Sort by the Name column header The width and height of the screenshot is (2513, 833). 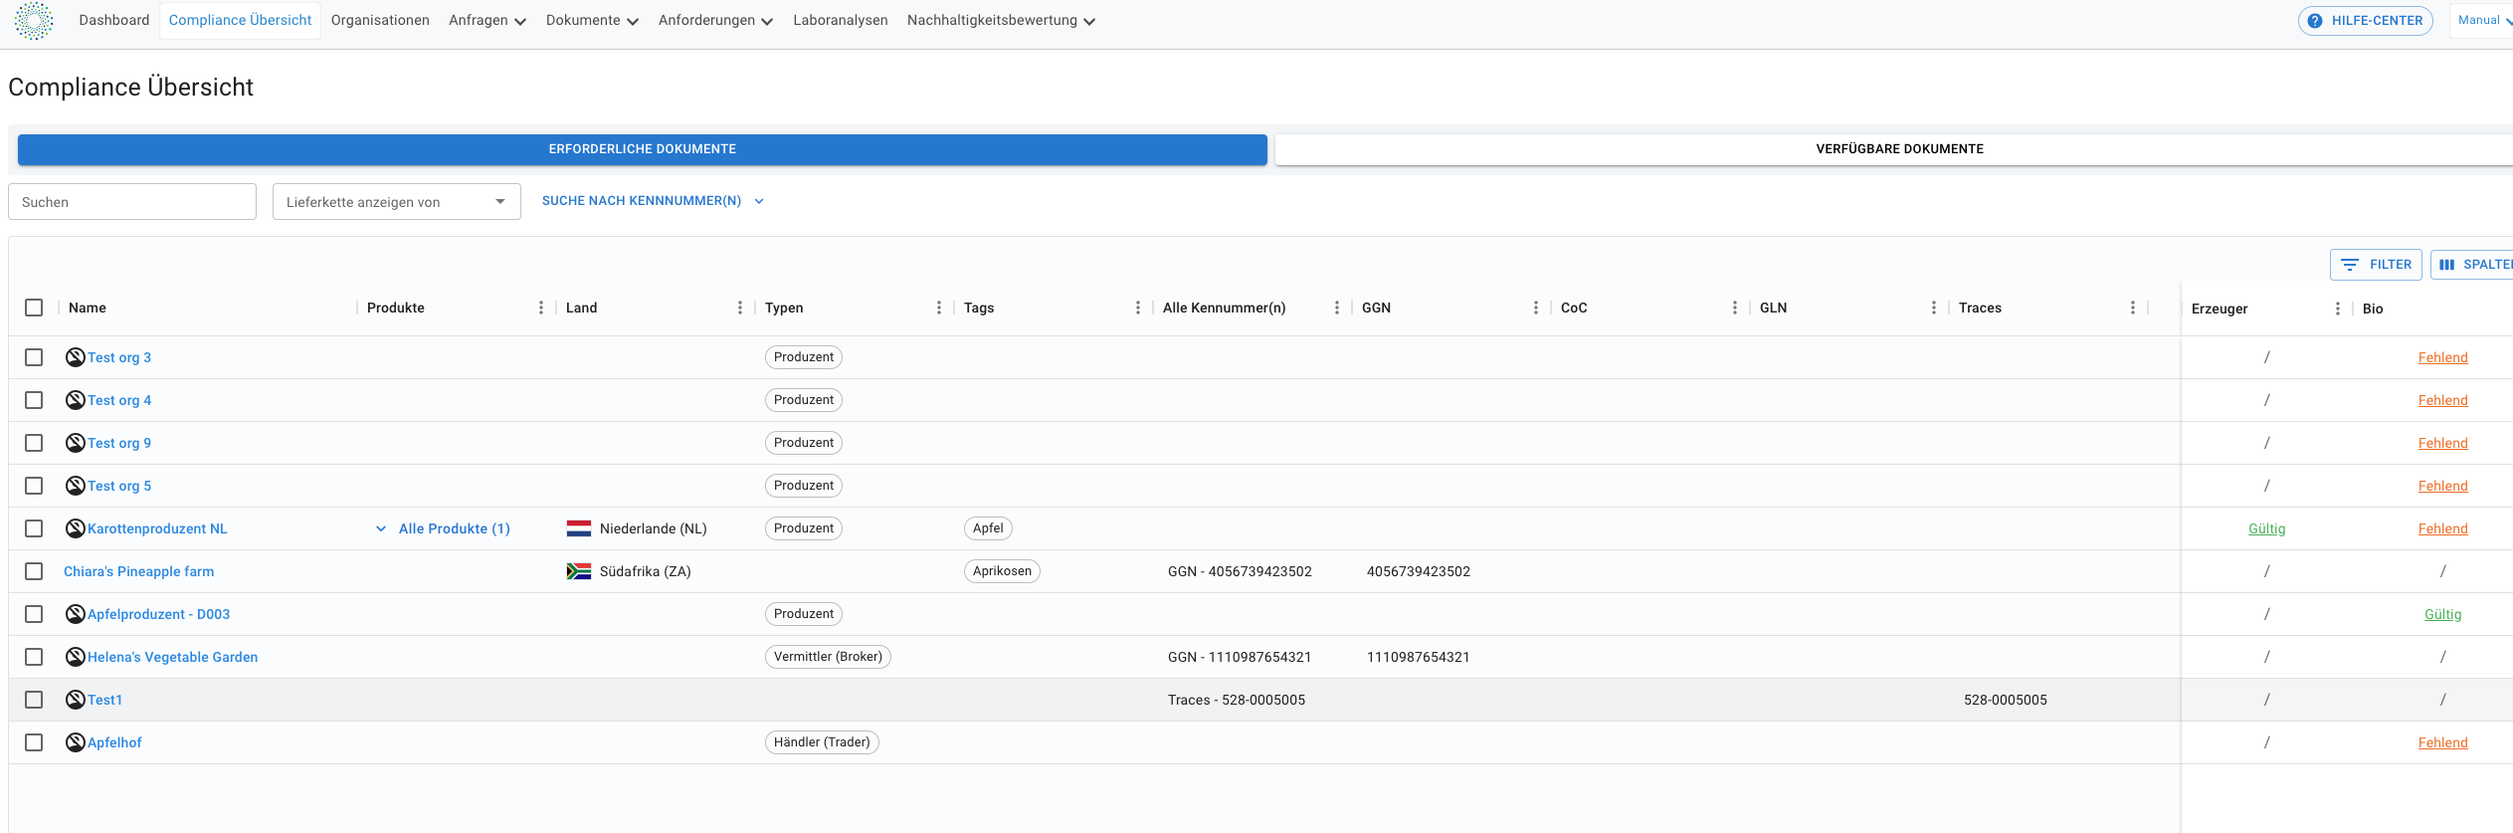point(88,308)
